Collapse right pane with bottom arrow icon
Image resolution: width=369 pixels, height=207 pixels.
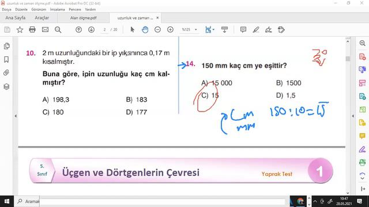click(x=363, y=189)
